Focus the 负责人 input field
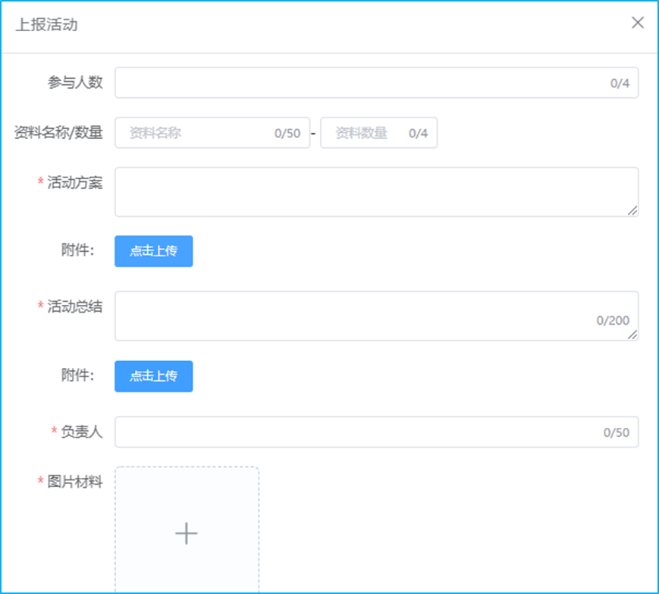The height and width of the screenshot is (594, 659). pos(356,432)
